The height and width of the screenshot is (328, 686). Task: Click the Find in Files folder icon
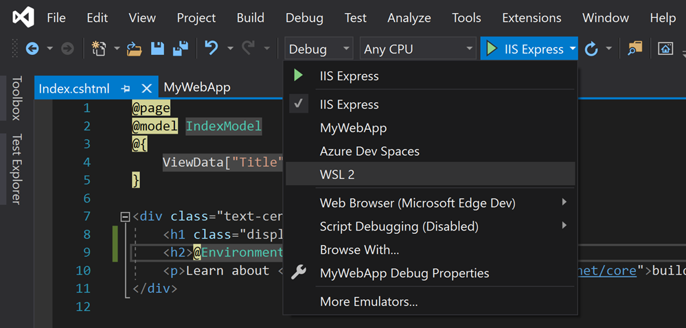pos(635,49)
